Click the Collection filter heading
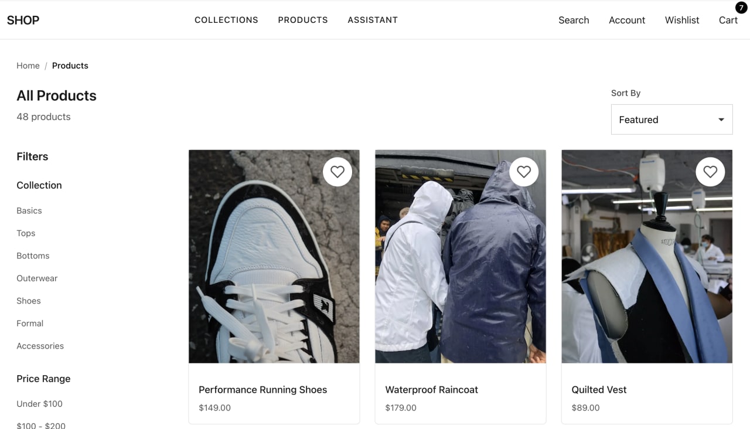Viewport: 750px width, 429px height. (x=39, y=185)
